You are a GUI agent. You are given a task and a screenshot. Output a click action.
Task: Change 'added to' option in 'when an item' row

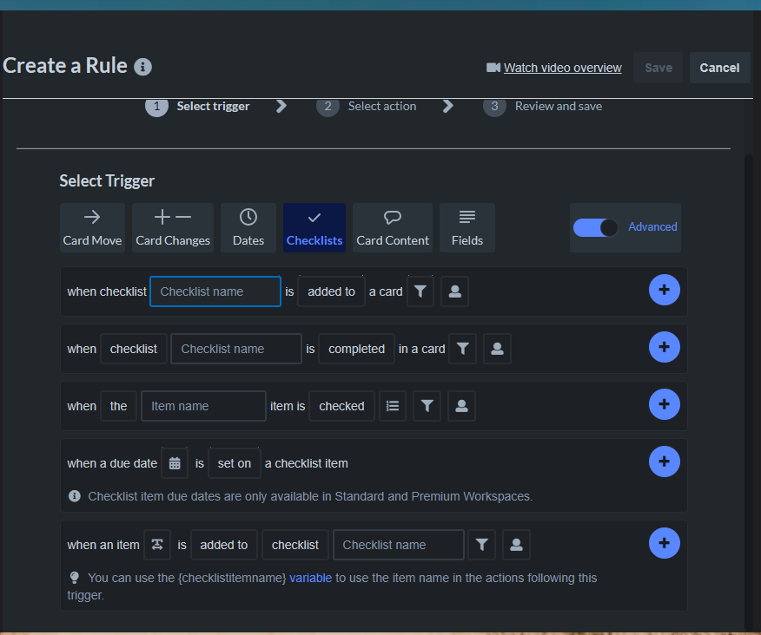click(224, 545)
